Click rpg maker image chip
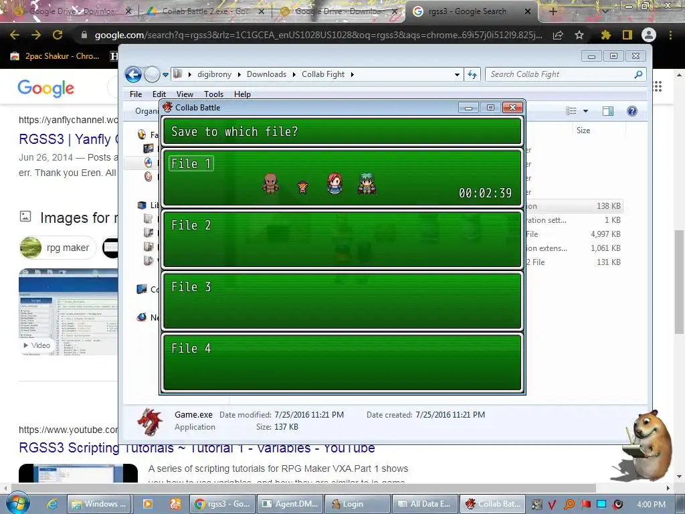 click(x=58, y=248)
